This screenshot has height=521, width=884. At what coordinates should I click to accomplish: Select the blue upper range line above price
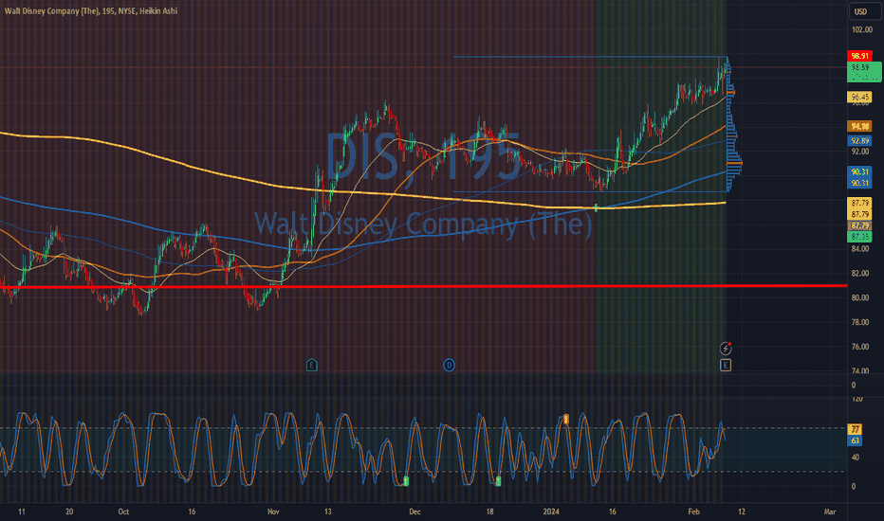[x=589, y=56]
